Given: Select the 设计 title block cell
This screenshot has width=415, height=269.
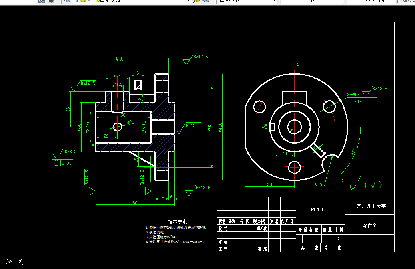Looking at the screenshot, I should coord(223,228).
